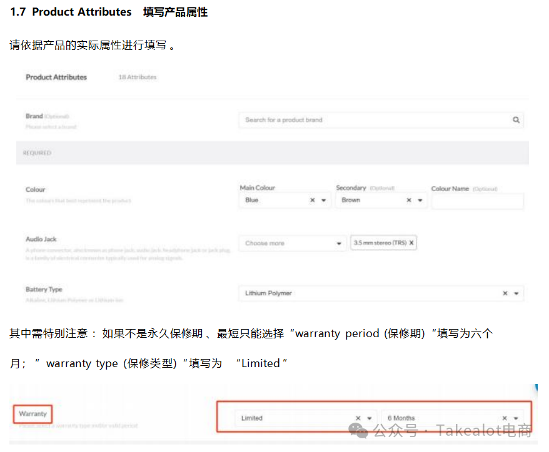This screenshot has height=452, width=549.
Task: Remove the 3.5 mm stereo (TRS) tag
Action: [x=411, y=243]
